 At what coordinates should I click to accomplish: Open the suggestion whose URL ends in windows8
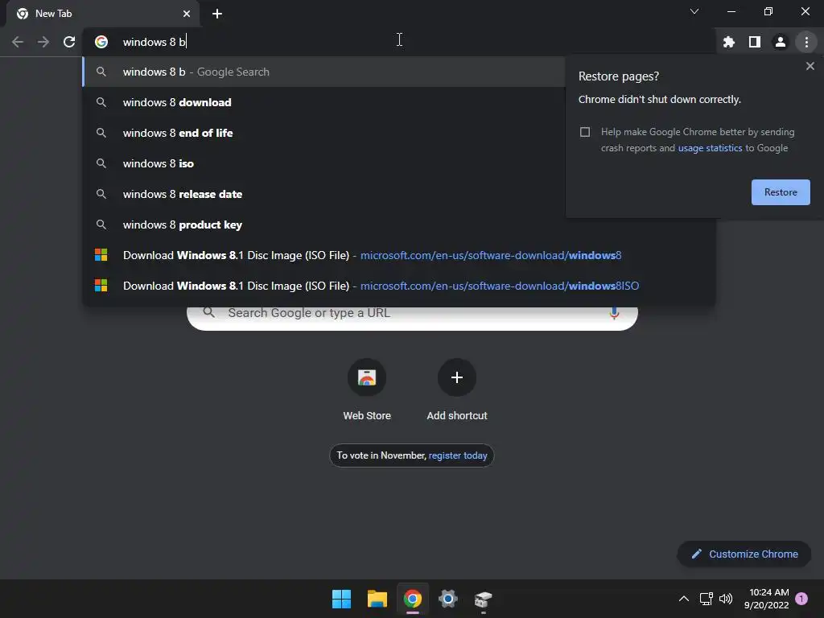coord(399,255)
